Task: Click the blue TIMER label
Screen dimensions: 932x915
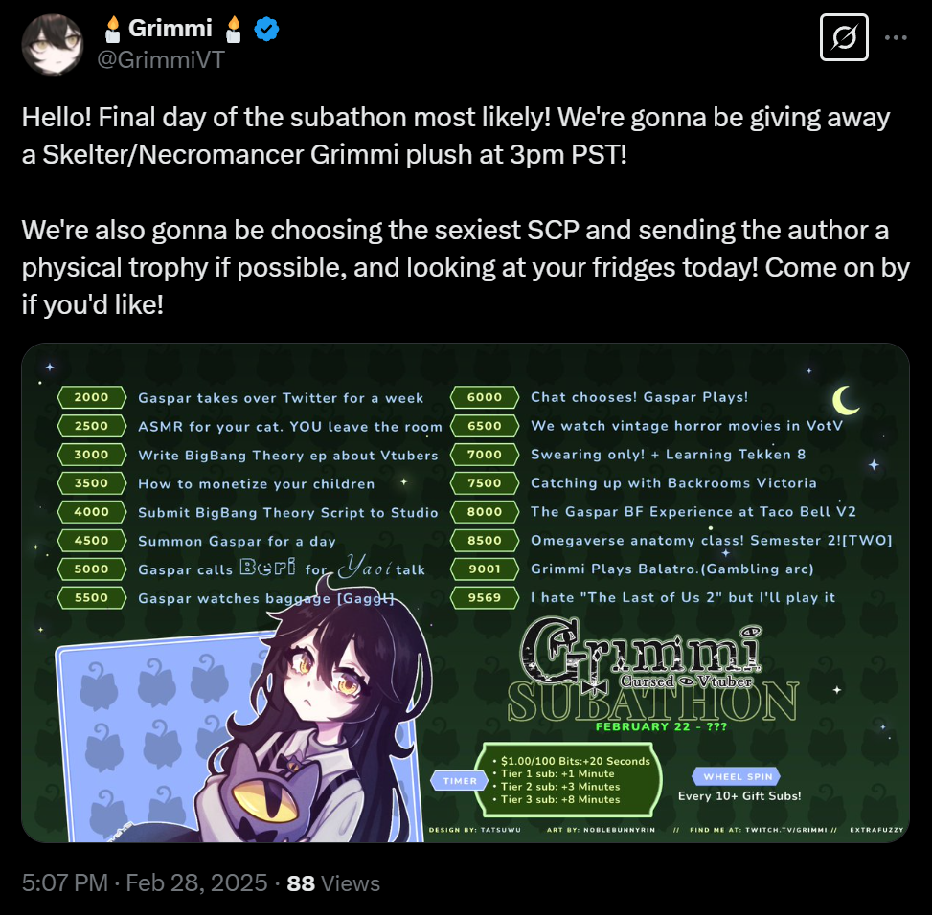Action: click(x=460, y=781)
